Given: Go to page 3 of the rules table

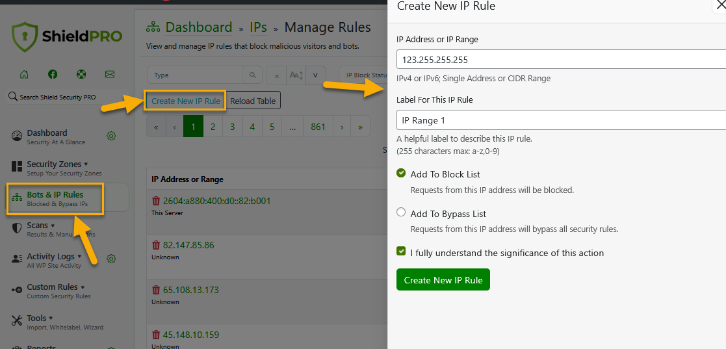Looking at the screenshot, I should point(233,126).
